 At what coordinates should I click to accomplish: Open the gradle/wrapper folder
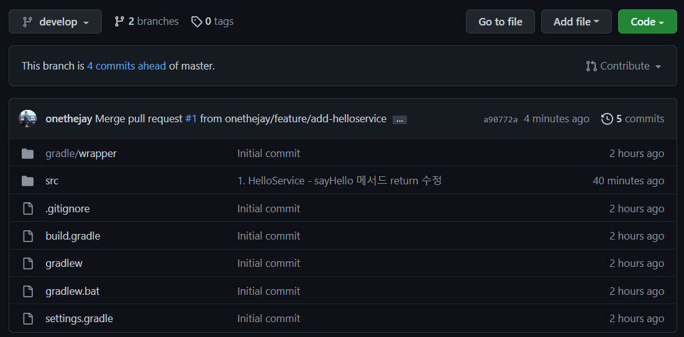pos(81,153)
